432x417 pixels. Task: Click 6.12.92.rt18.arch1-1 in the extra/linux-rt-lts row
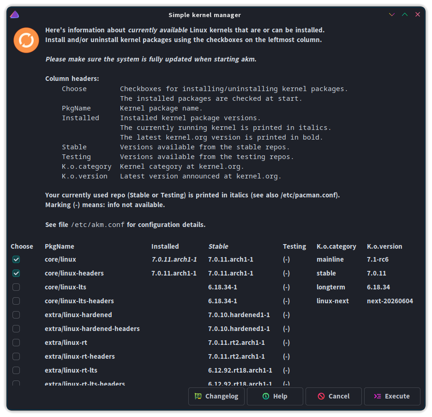tap(240, 370)
